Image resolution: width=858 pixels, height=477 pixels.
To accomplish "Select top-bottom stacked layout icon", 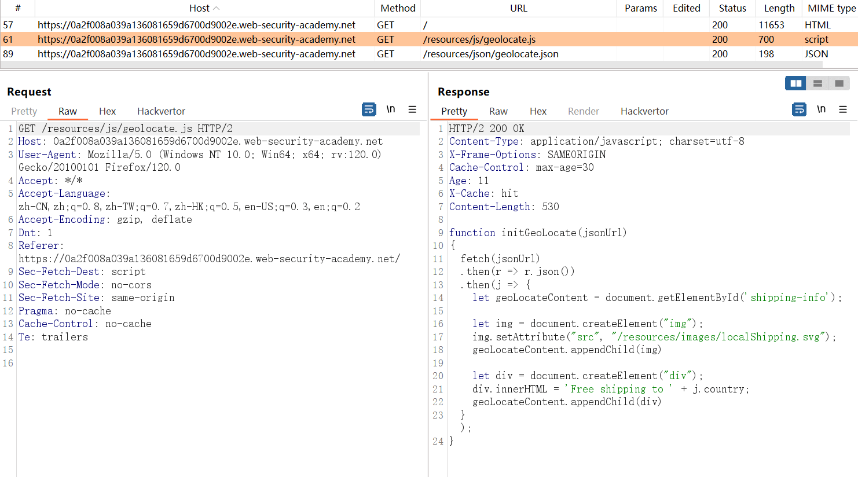I will click(x=817, y=83).
